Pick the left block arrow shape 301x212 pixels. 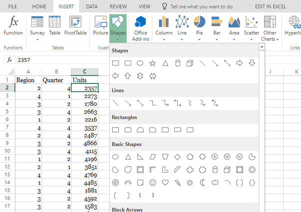(115, 76)
